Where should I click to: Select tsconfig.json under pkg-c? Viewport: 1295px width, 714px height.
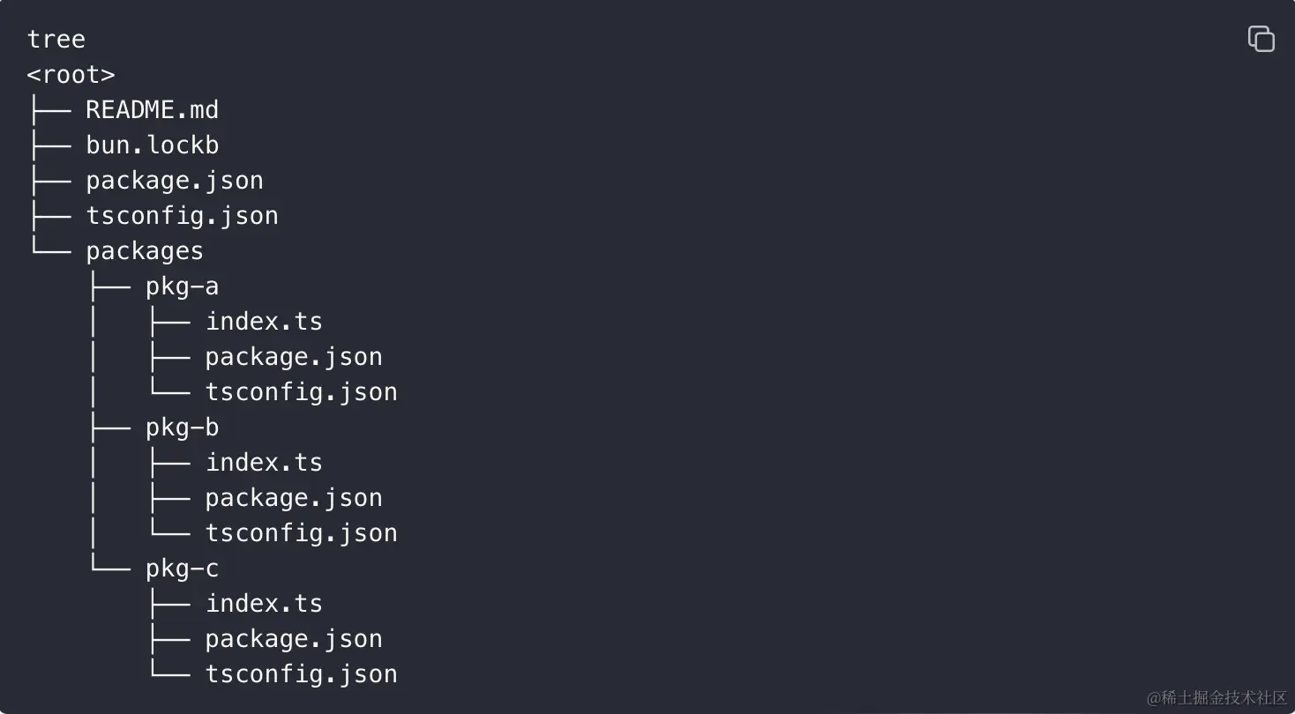pos(301,674)
